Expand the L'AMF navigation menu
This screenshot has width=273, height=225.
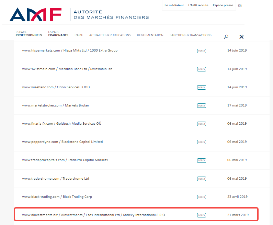coord(79,35)
